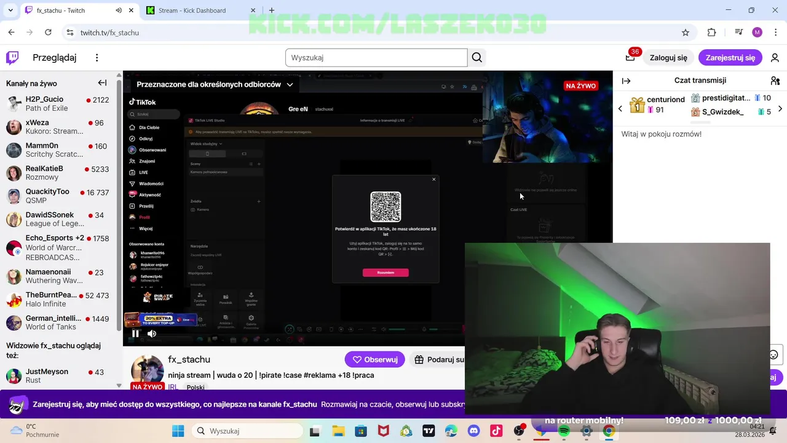The height and width of the screenshot is (443, 787).
Task: Open File Explorer from the taskbar
Action: tap(338, 431)
